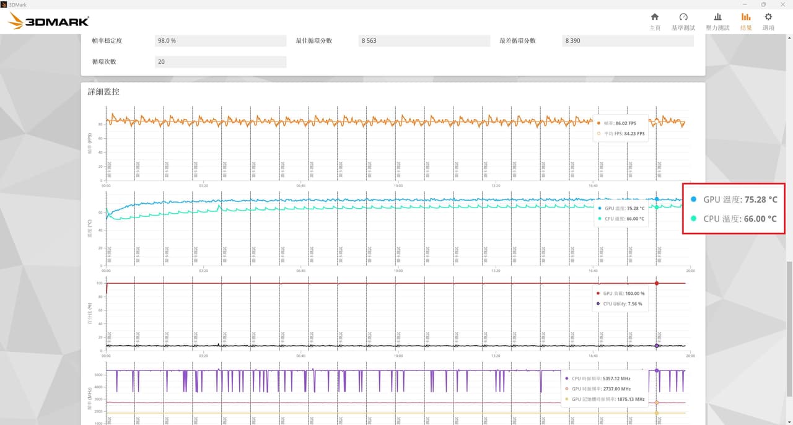This screenshot has width=793, height=425.
Task: Click the blue GPU temperature dot in the enlarged tooltip
Action: (693, 199)
